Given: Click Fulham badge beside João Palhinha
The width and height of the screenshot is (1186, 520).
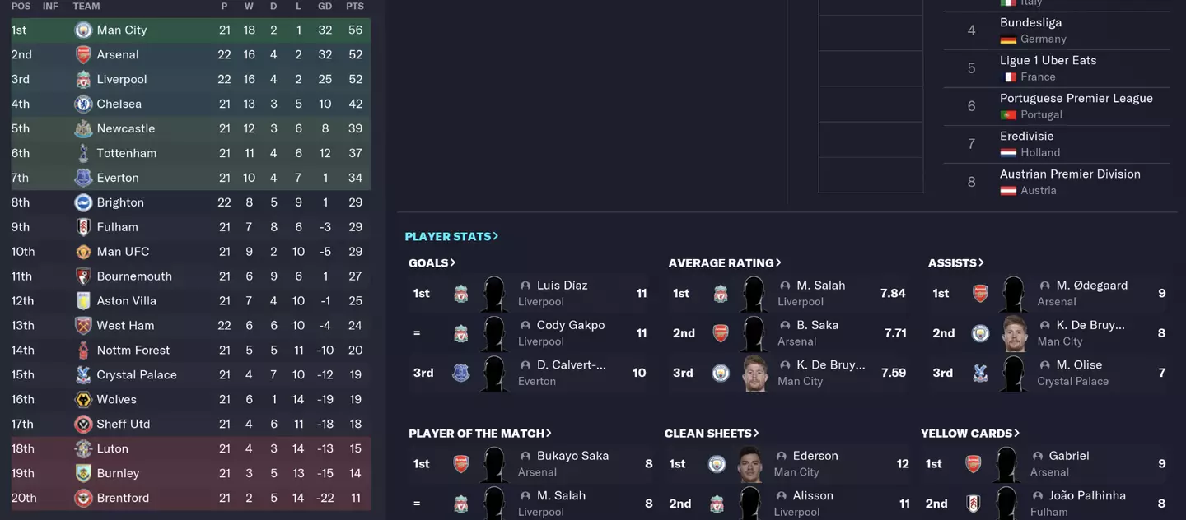Looking at the screenshot, I should (973, 504).
